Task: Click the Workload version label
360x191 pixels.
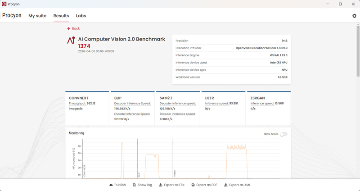Action: pos(188,77)
